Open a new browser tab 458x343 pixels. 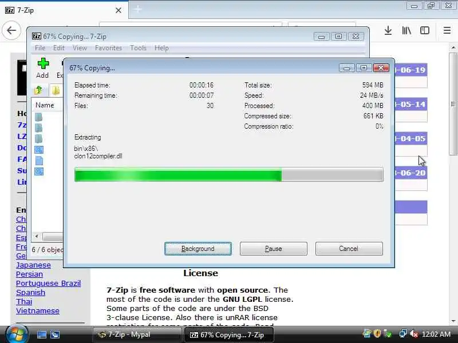tap(138, 10)
